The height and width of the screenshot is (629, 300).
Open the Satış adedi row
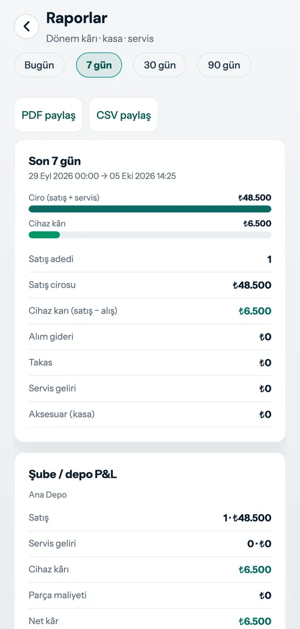click(x=150, y=260)
